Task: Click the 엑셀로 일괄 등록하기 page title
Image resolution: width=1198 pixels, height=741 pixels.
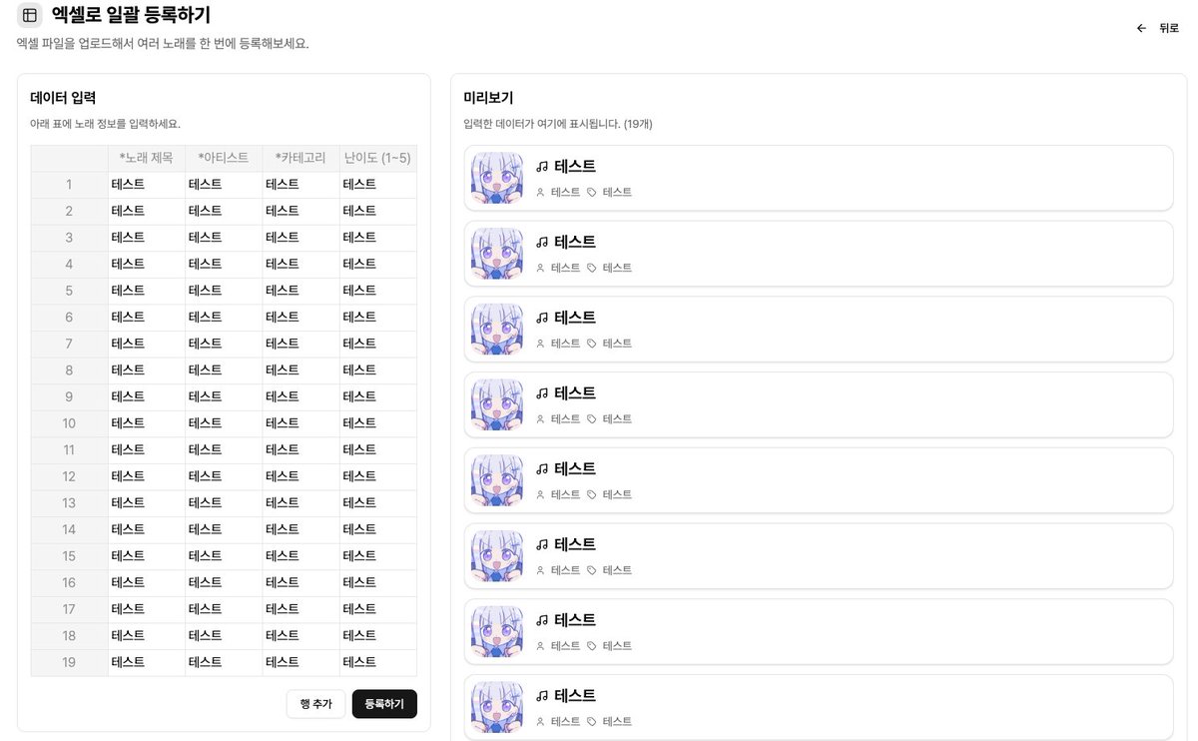Action: [x=131, y=16]
